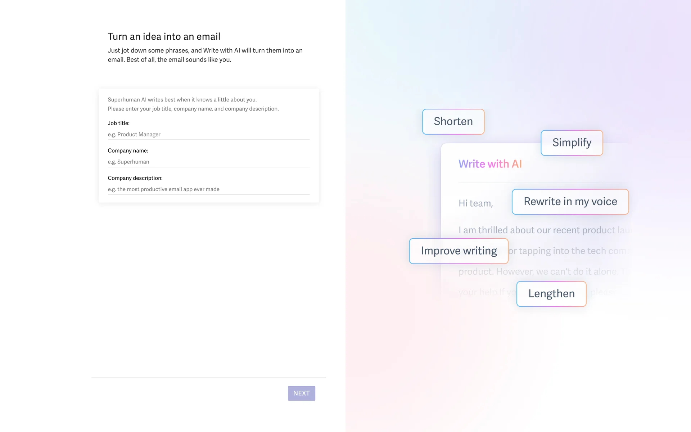Image resolution: width=691 pixels, height=432 pixels.
Task: Click the "Job title:" label
Action: [x=118, y=123]
